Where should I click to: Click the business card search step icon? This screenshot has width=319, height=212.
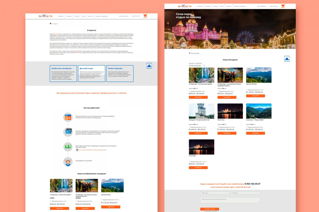[x=68, y=117]
